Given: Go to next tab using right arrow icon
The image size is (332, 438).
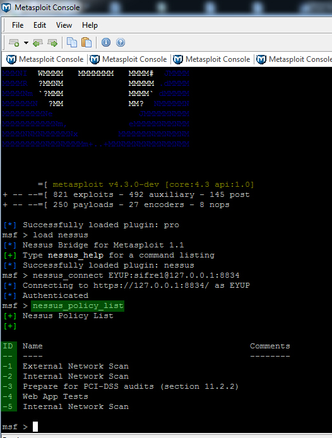Looking at the screenshot, I should click(52, 42).
